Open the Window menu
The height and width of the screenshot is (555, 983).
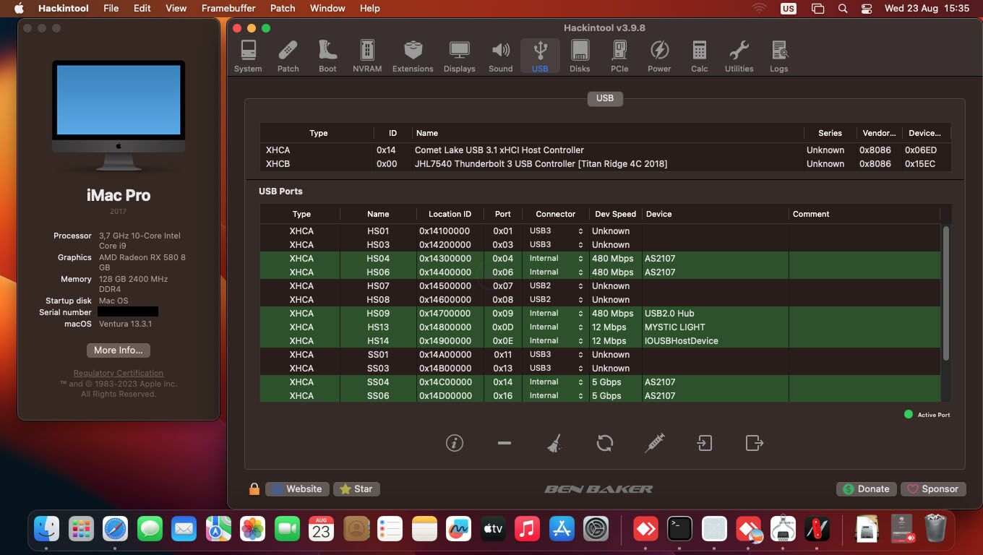pos(327,8)
